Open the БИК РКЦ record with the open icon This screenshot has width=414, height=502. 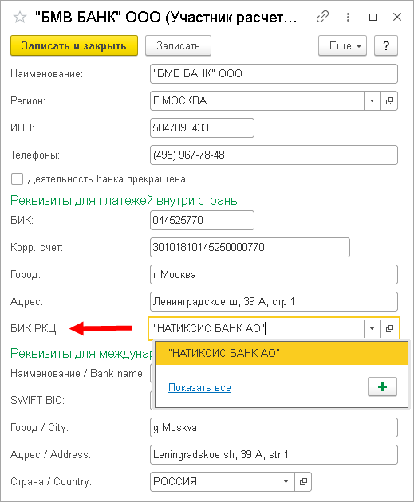[x=389, y=328]
